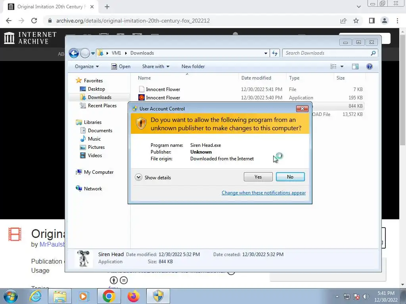Change view using the view icon
Screen dimensions: 406x304
coord(333,66)
